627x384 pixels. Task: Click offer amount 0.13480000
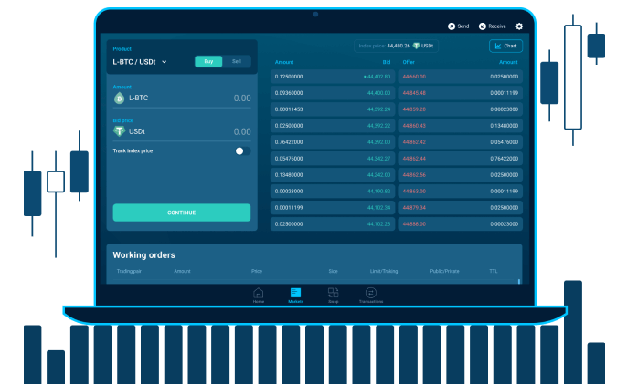pos(505,126)
